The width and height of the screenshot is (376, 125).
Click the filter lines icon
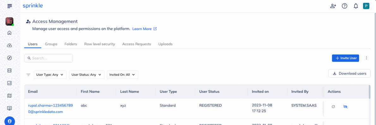(28, 75)
